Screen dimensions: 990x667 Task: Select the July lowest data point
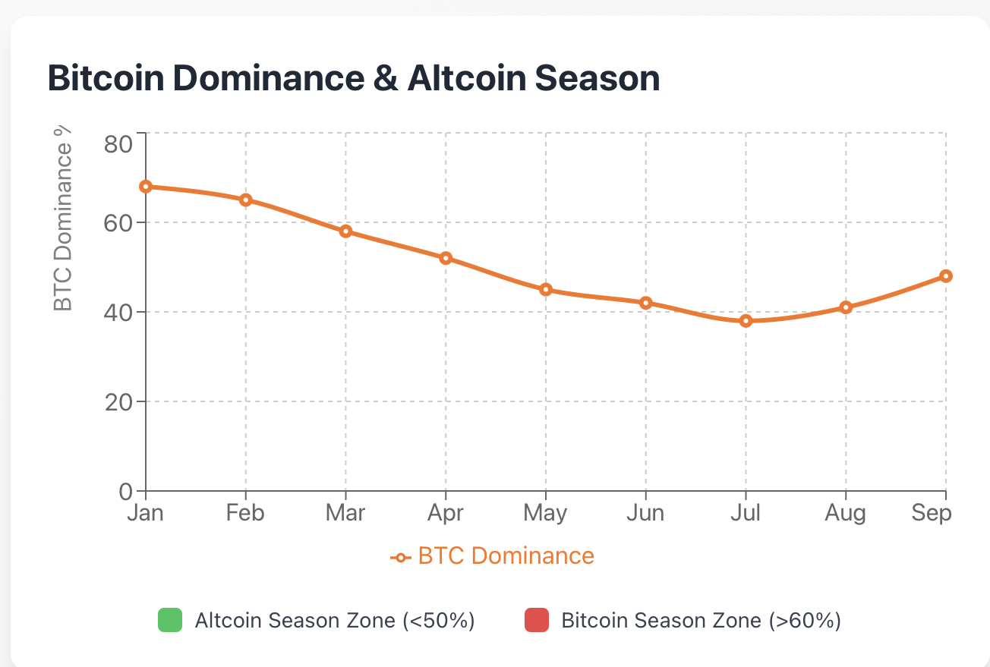pos(746,321)
